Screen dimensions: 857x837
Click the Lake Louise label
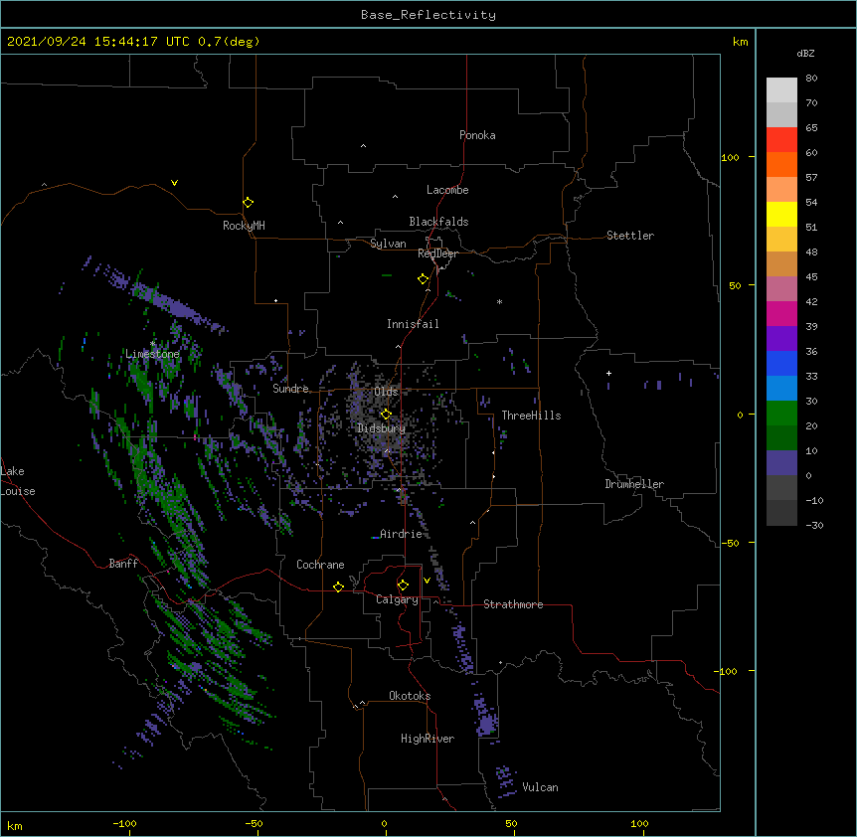[18, 481]
